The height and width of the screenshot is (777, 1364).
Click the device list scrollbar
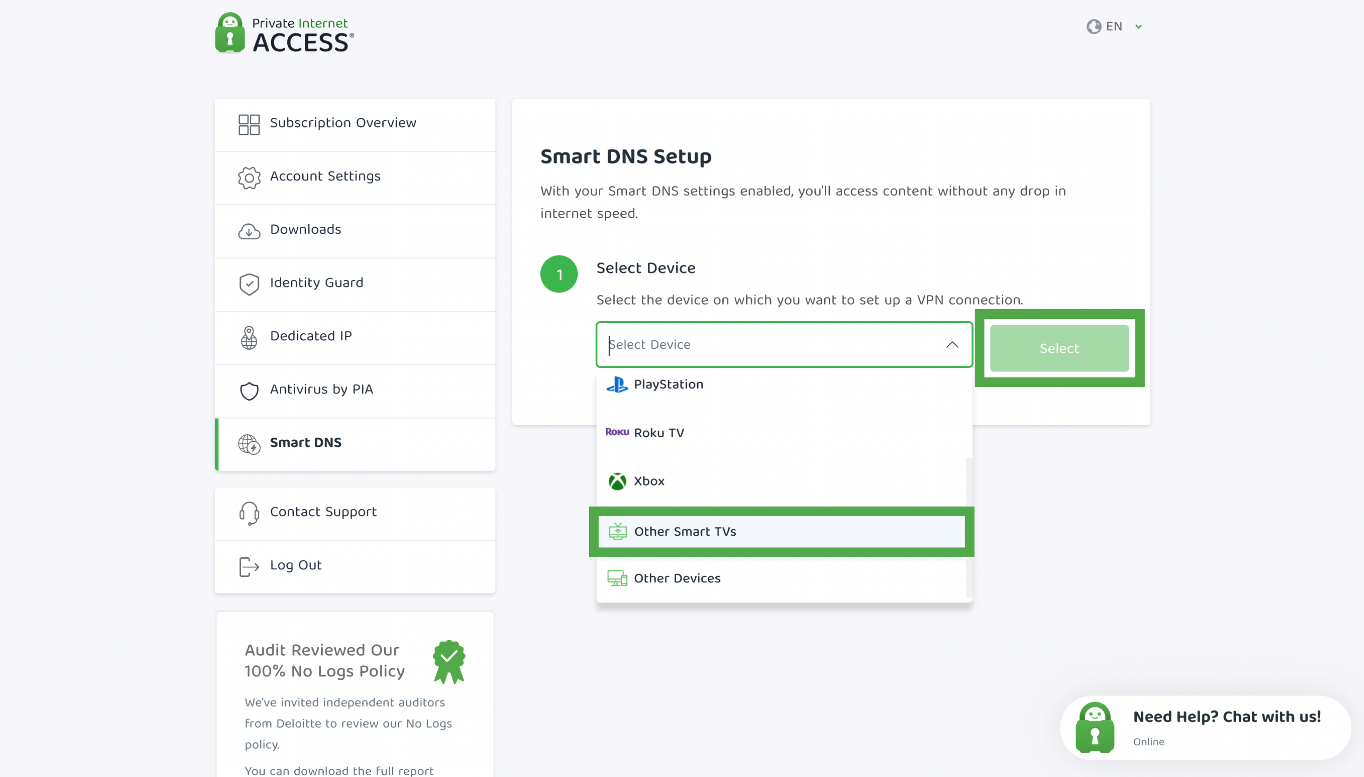coord(968,528)
